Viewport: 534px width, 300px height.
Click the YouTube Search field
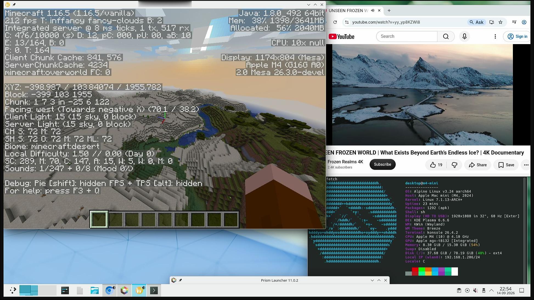pos(407,36)
